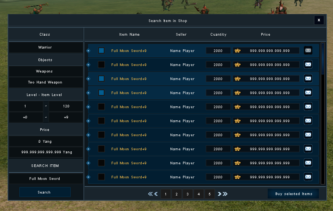Go to results page 2
Image resolution: width=333 pixels, height=211 pixels.
(177, 194)
